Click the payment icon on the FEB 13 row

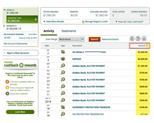pos(63,73)
